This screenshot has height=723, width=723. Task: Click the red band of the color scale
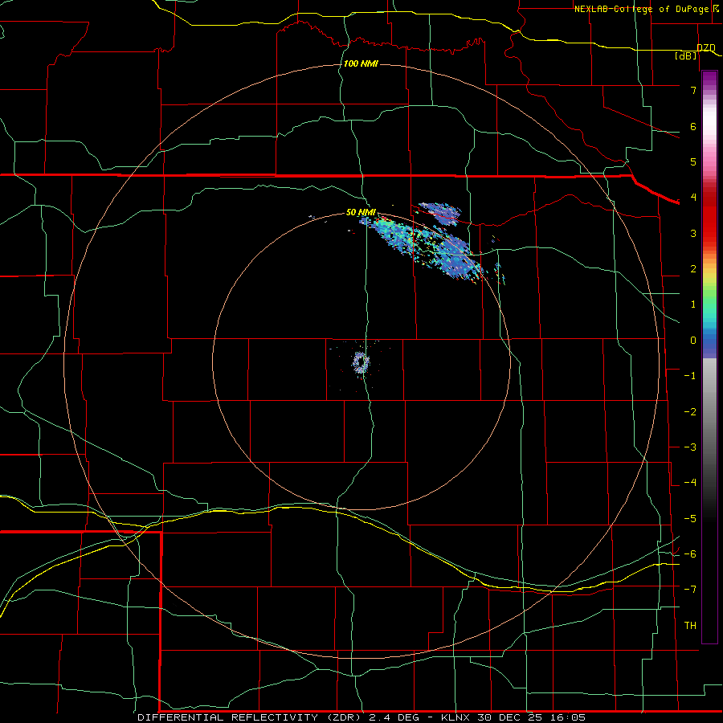coord(709,217)
